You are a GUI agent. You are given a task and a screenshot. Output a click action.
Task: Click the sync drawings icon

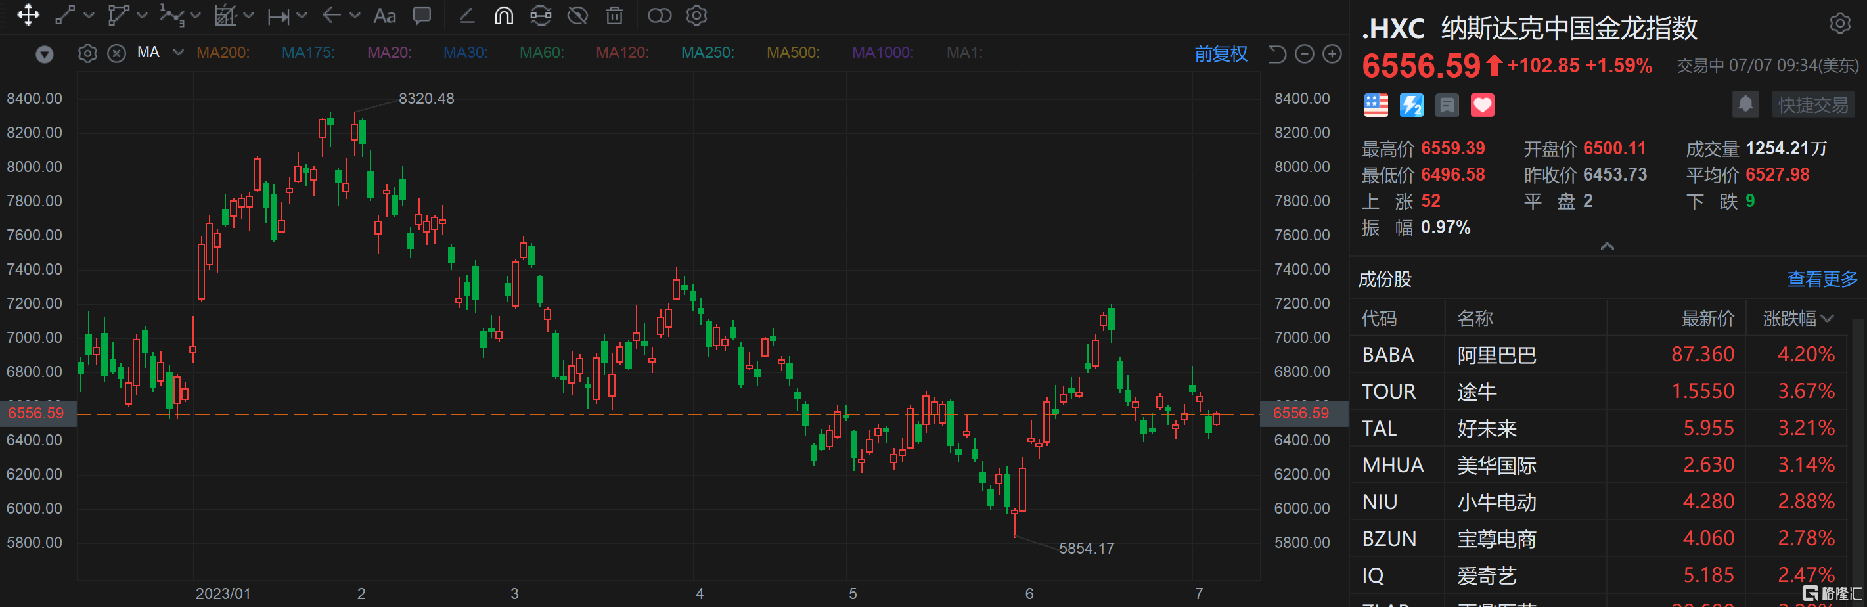[541, 15]
